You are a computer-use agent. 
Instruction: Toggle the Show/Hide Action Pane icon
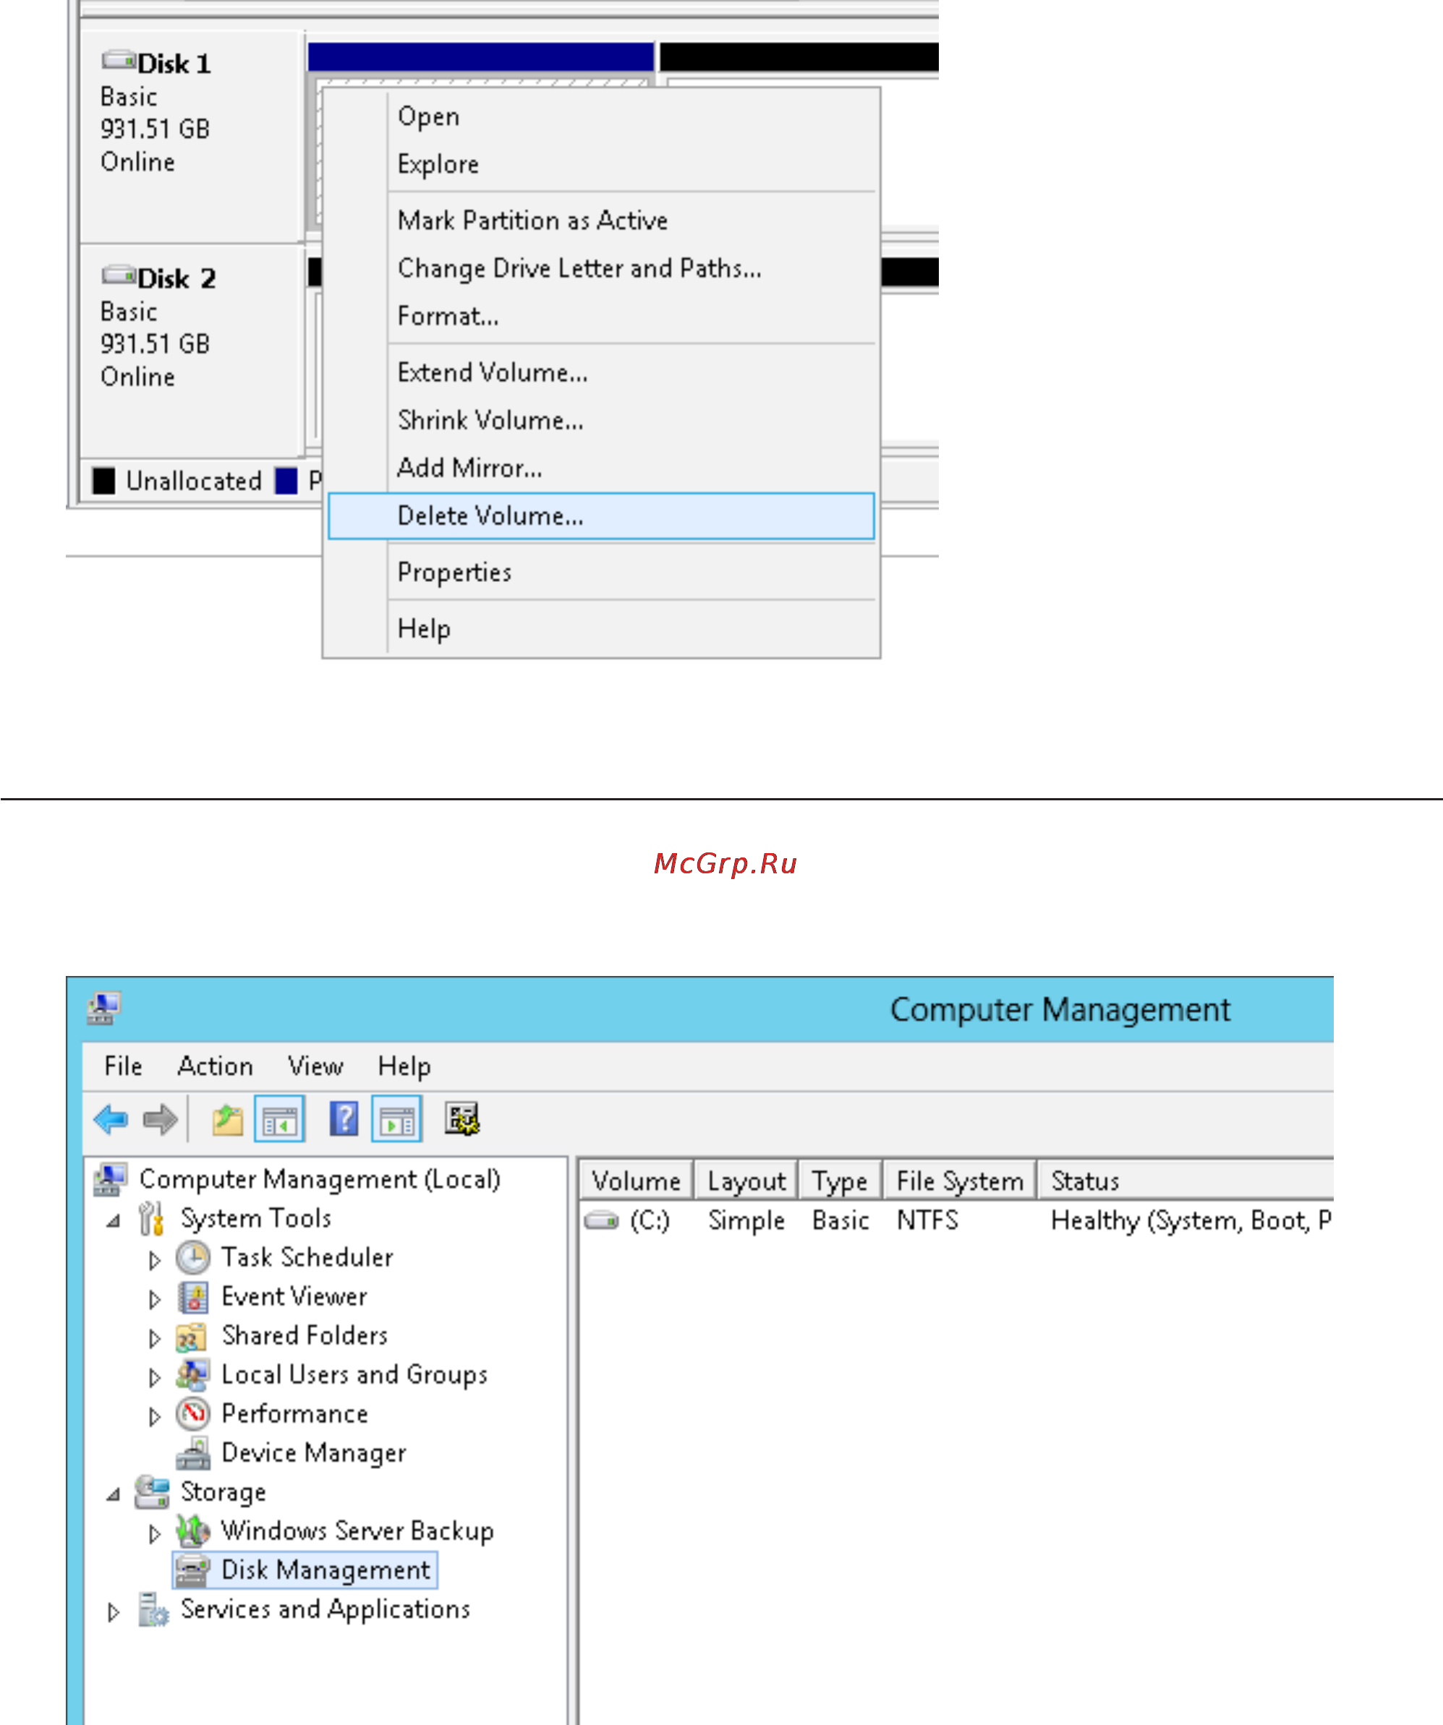pyautogui.click(x=397, y=1118)
